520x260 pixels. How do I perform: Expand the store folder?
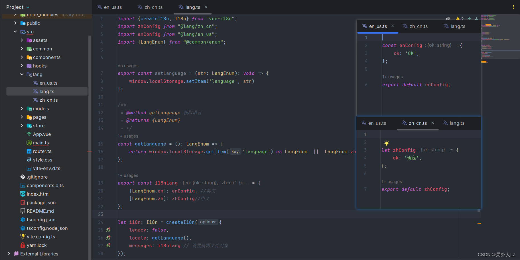point(22,126)
